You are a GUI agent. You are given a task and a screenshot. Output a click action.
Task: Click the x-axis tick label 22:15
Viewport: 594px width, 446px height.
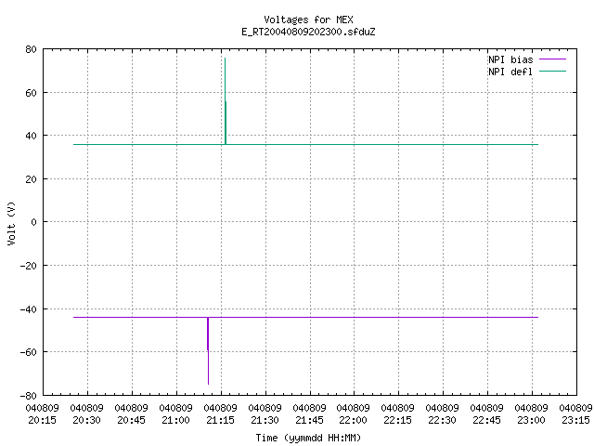tap(398, 420)
